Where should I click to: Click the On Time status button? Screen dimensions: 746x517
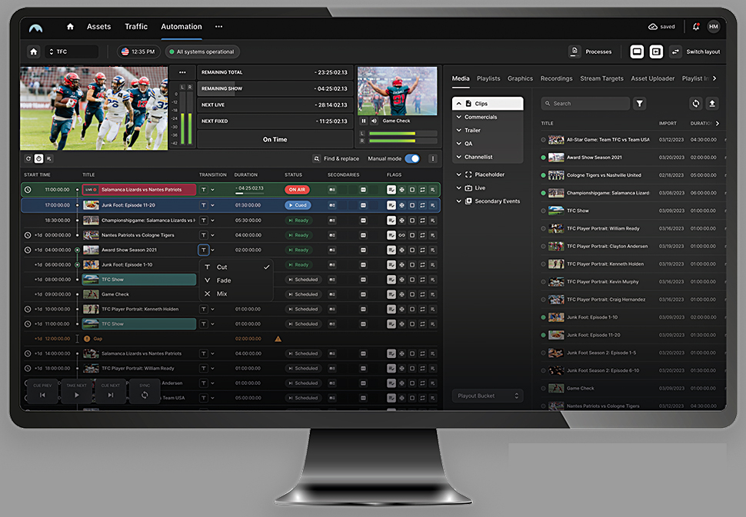coord(275,139)
